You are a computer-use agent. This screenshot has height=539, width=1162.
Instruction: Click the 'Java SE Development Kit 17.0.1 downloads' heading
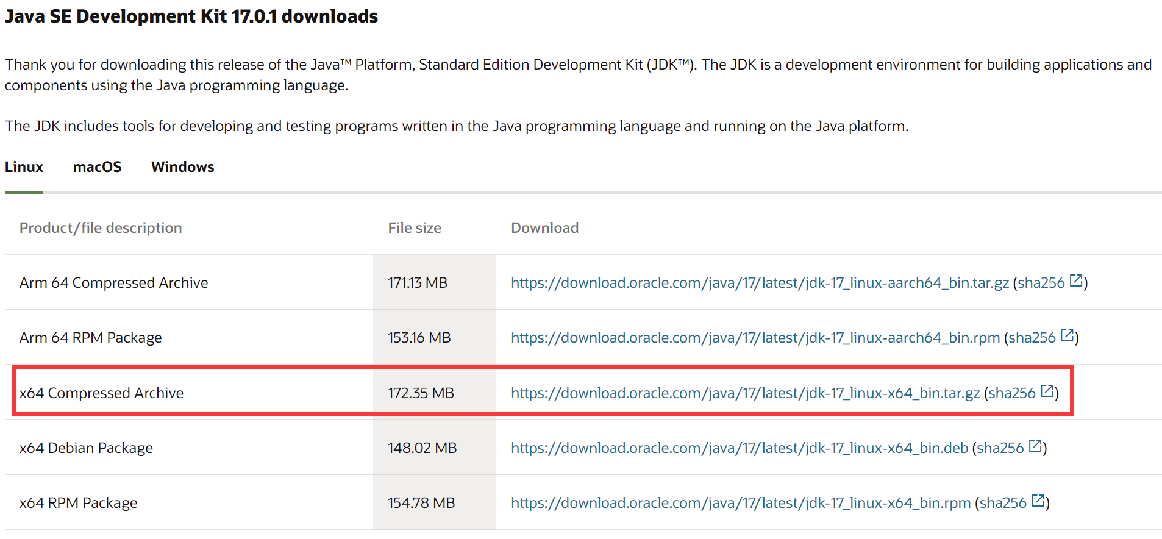click(191, 16)
